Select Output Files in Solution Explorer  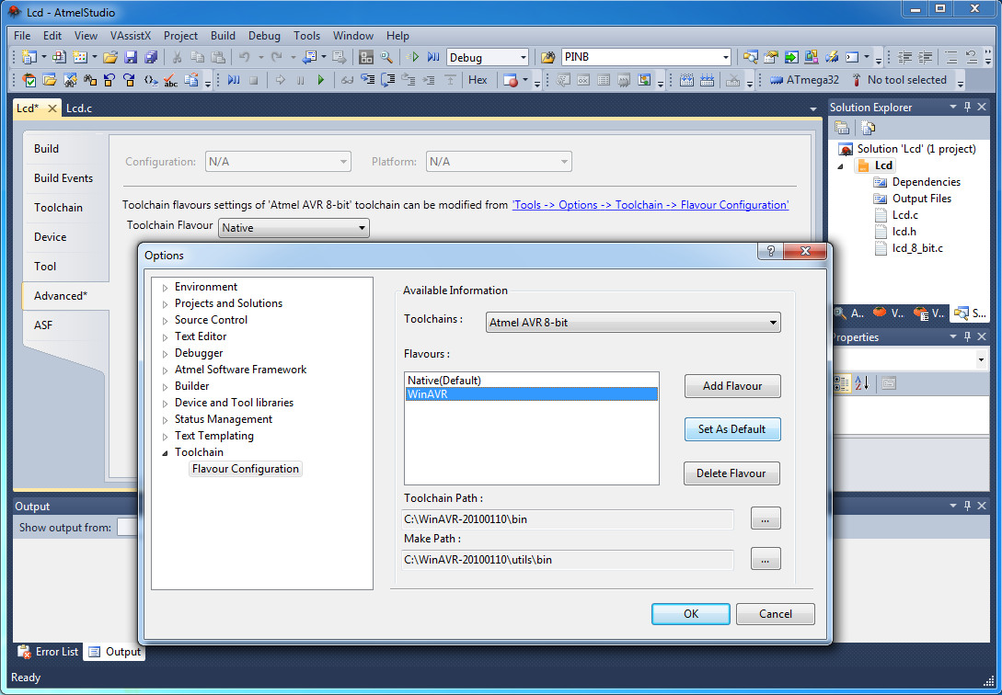(x=921, y=199)
